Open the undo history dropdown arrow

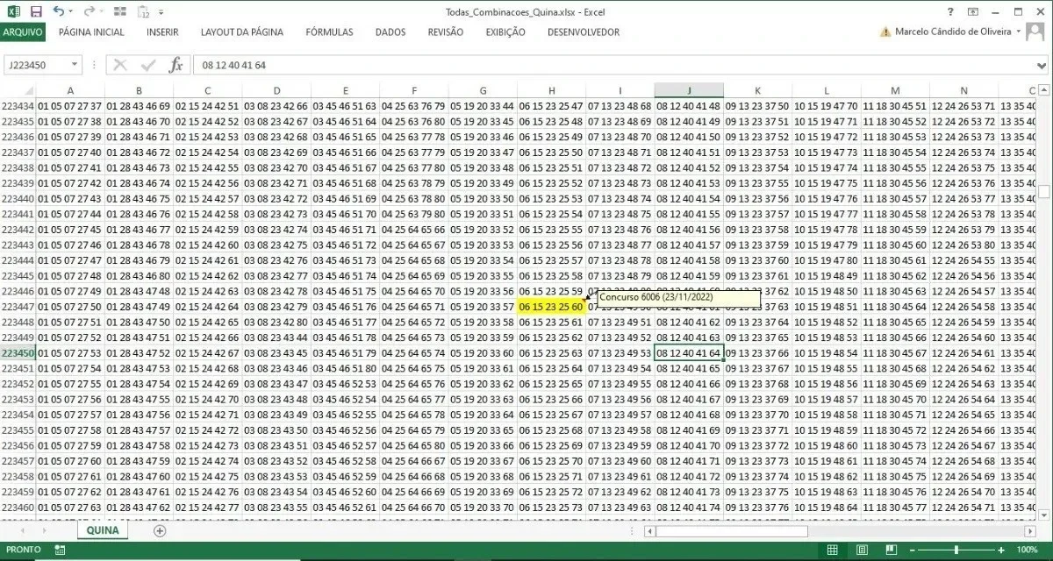(x=71, y=12)
